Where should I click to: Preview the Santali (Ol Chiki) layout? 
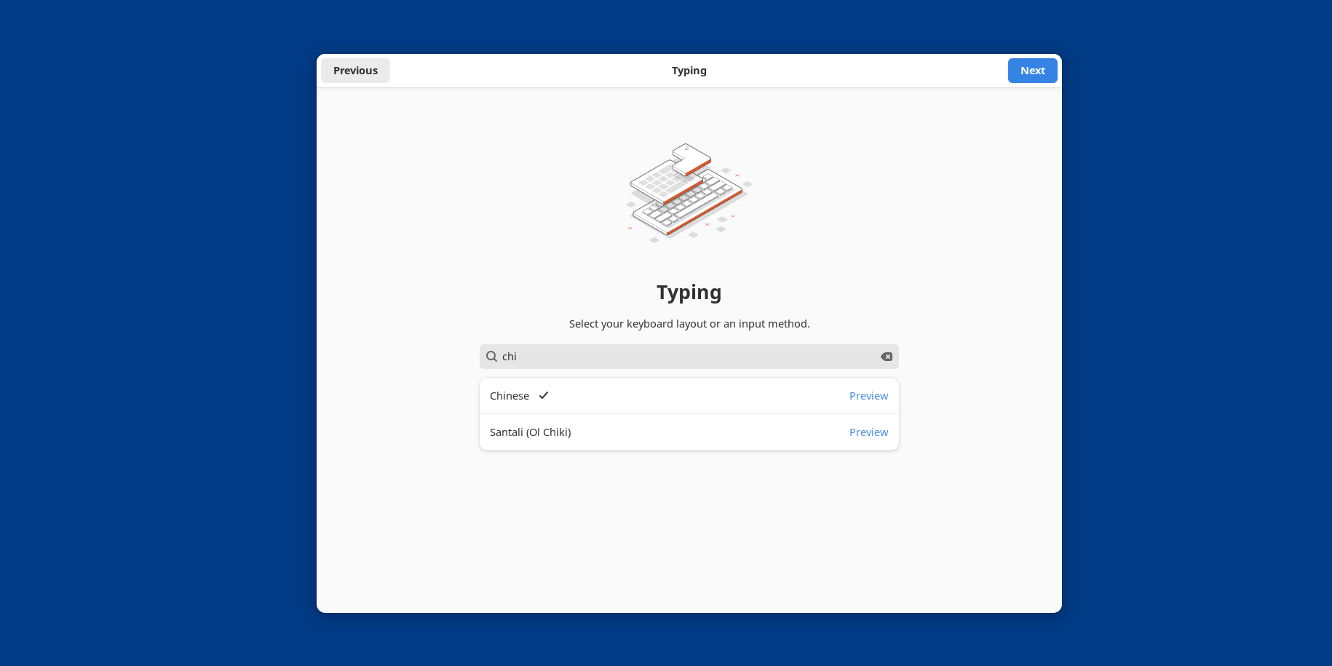pyautogui.click(x=868, y=432)
